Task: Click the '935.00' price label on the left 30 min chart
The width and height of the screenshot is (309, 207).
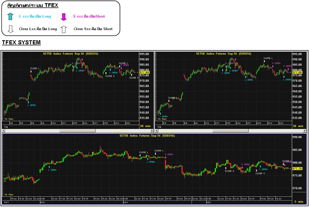Action: 144,118
